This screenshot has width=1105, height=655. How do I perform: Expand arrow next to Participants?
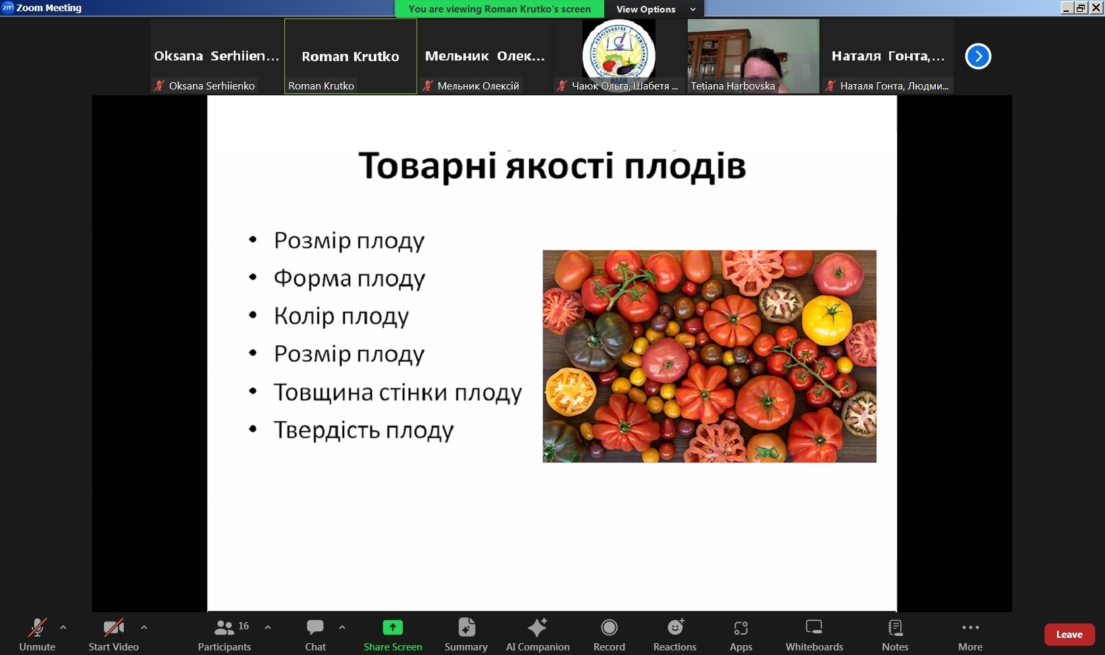tap(268, 627)
